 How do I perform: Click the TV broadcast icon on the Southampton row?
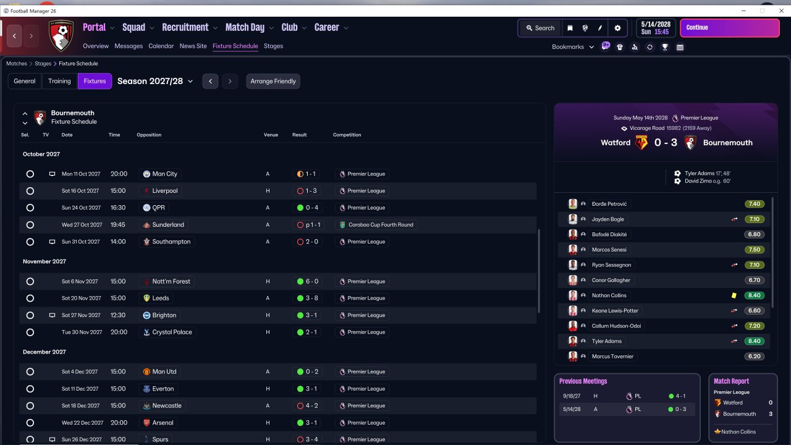53,242
